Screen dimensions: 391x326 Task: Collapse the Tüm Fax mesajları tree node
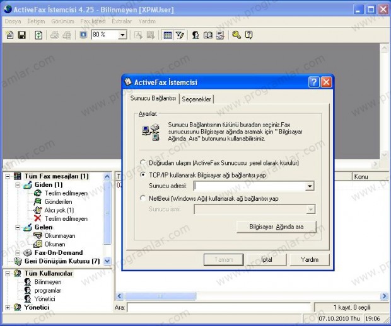[x=8, y=176]
